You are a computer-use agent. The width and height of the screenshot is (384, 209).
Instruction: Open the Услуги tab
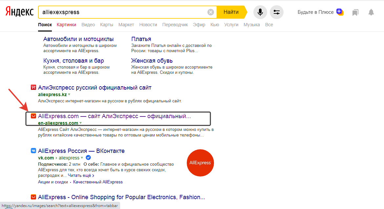[231, 25]
